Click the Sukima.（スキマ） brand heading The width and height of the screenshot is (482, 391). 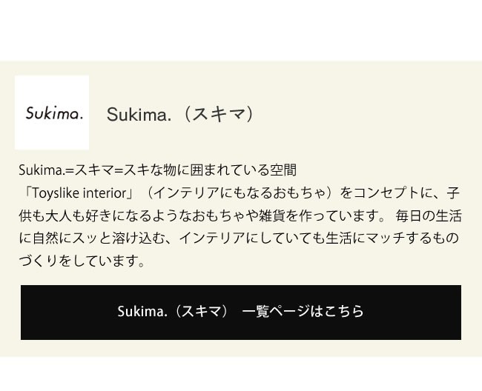pyautogui.click(x=180, y=114)
